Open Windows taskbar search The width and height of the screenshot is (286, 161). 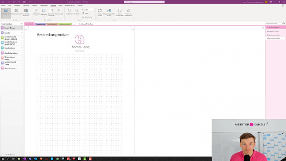point(8,159)
